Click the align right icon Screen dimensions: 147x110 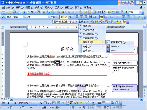point(86,17)
